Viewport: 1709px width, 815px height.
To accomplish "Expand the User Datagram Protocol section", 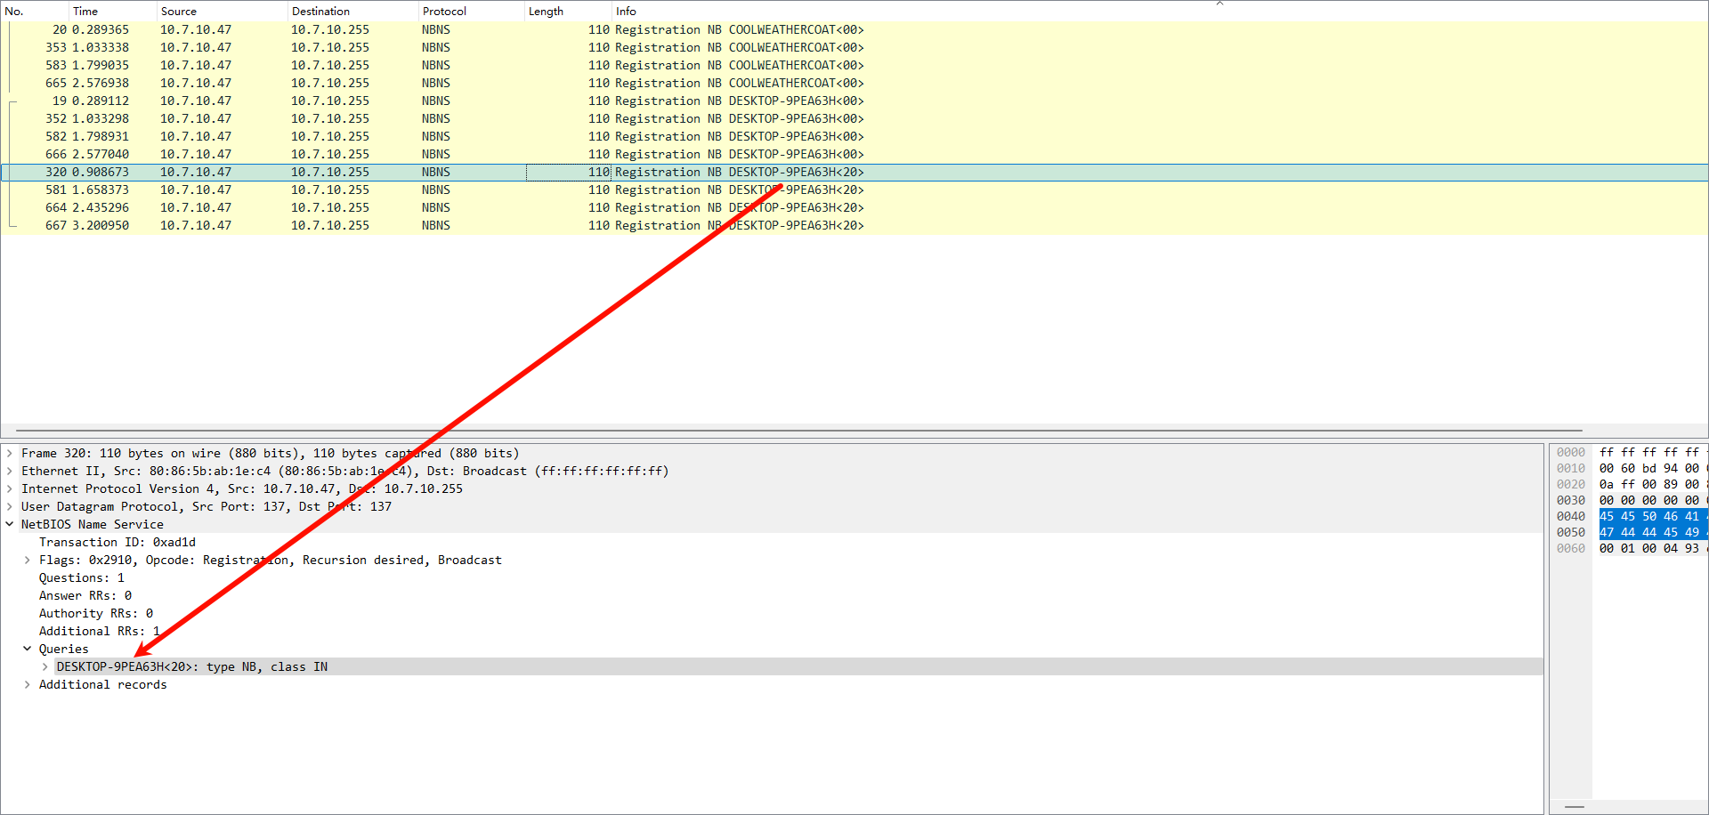I will (x=9, y=506).
